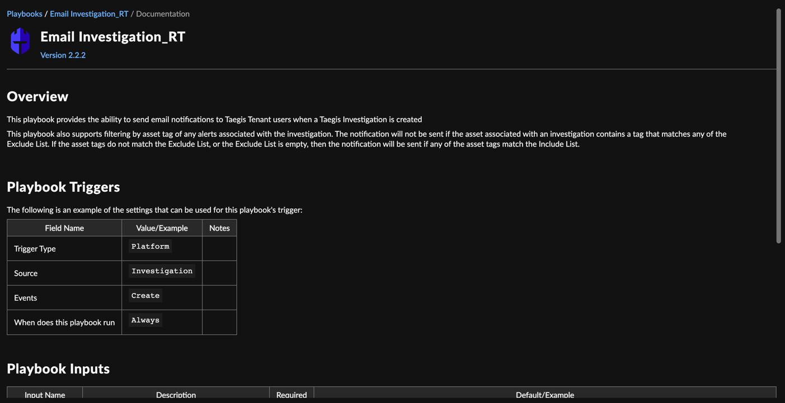Click the Overview heading
The width and height of the screenshot is (785, 403).
37,96
